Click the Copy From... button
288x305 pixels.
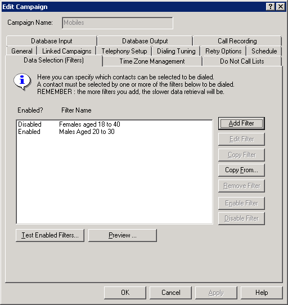(241, 170)
